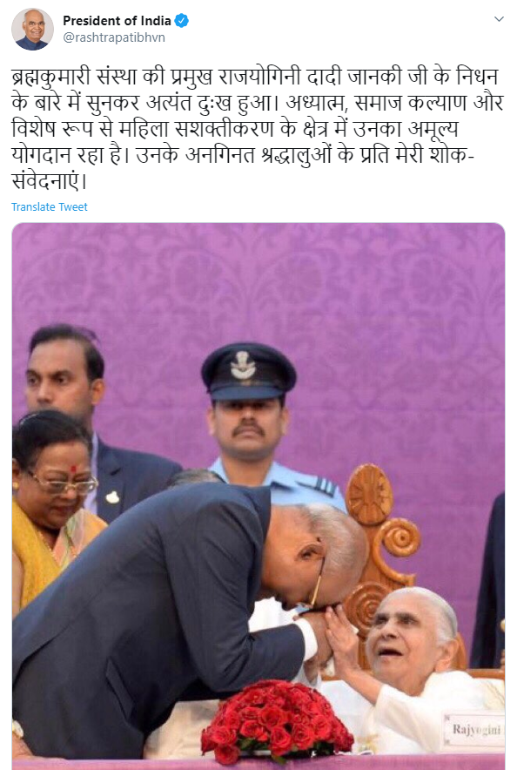The image size is (517, 770).
Task: Open the @rashtrapatibhvn handle link
Action: (x=114, y=37)
